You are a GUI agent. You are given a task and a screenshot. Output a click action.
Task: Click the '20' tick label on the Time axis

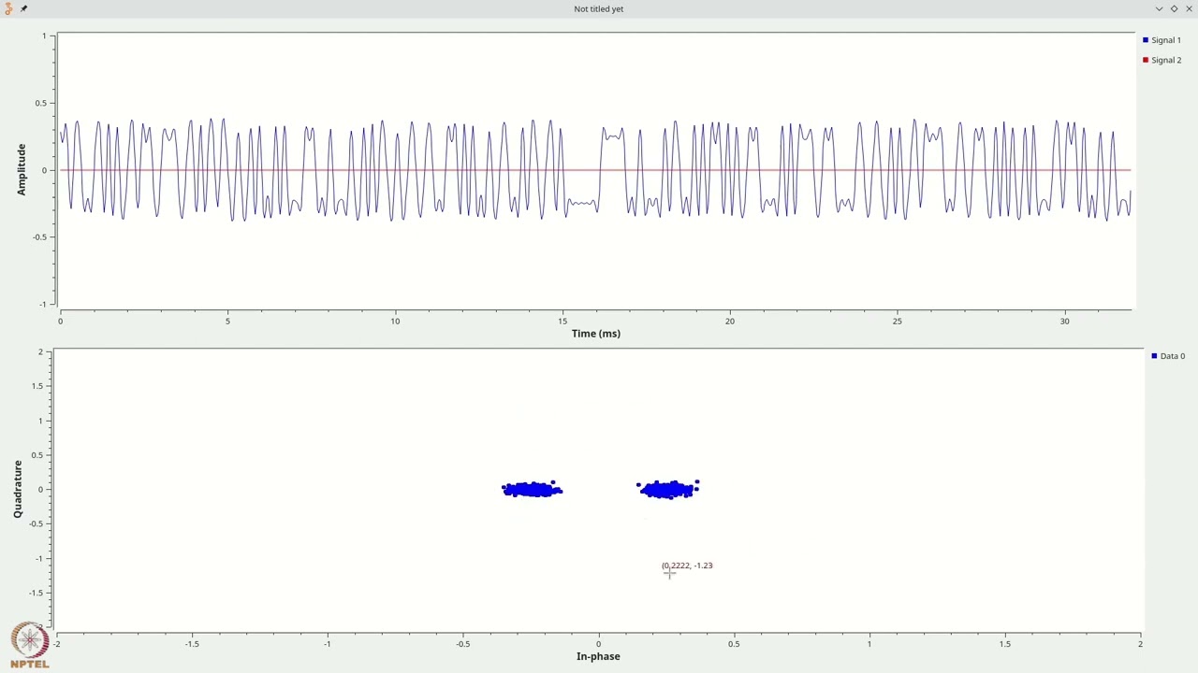[730, 321]
